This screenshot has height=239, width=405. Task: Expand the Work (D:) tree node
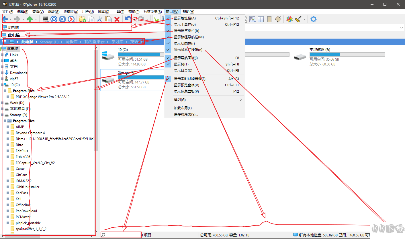coord(2,103)
